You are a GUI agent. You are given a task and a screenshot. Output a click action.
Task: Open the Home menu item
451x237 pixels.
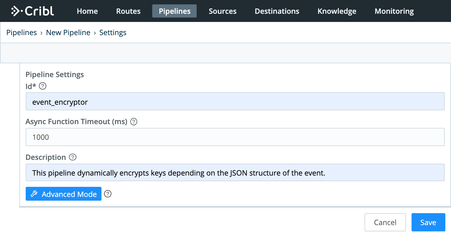[x=87, y=11]
